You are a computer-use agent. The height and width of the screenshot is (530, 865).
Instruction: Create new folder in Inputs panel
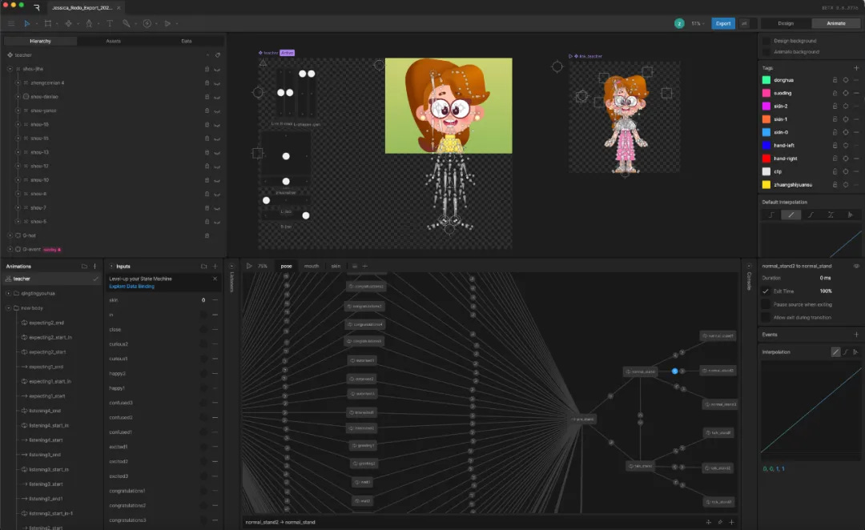tap(204, 267)
